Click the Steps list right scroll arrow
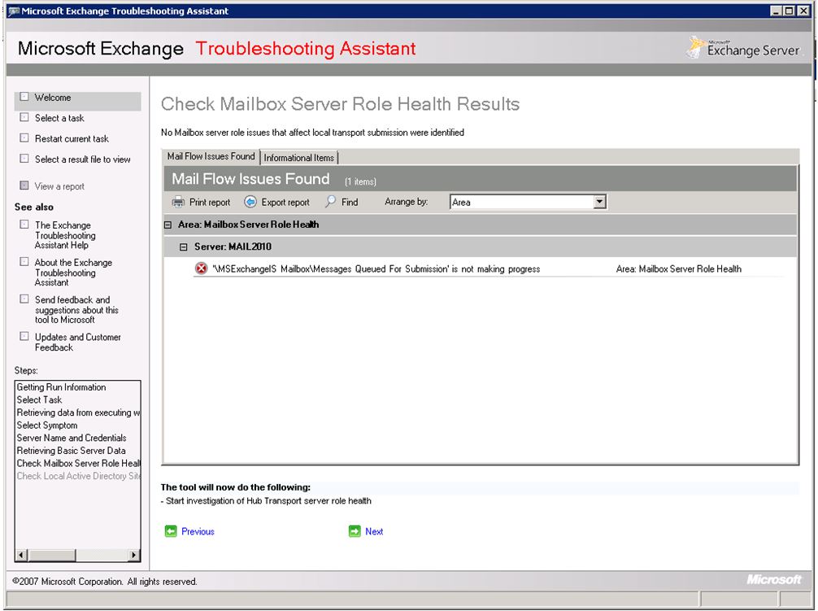 click(x=135, y=555)
